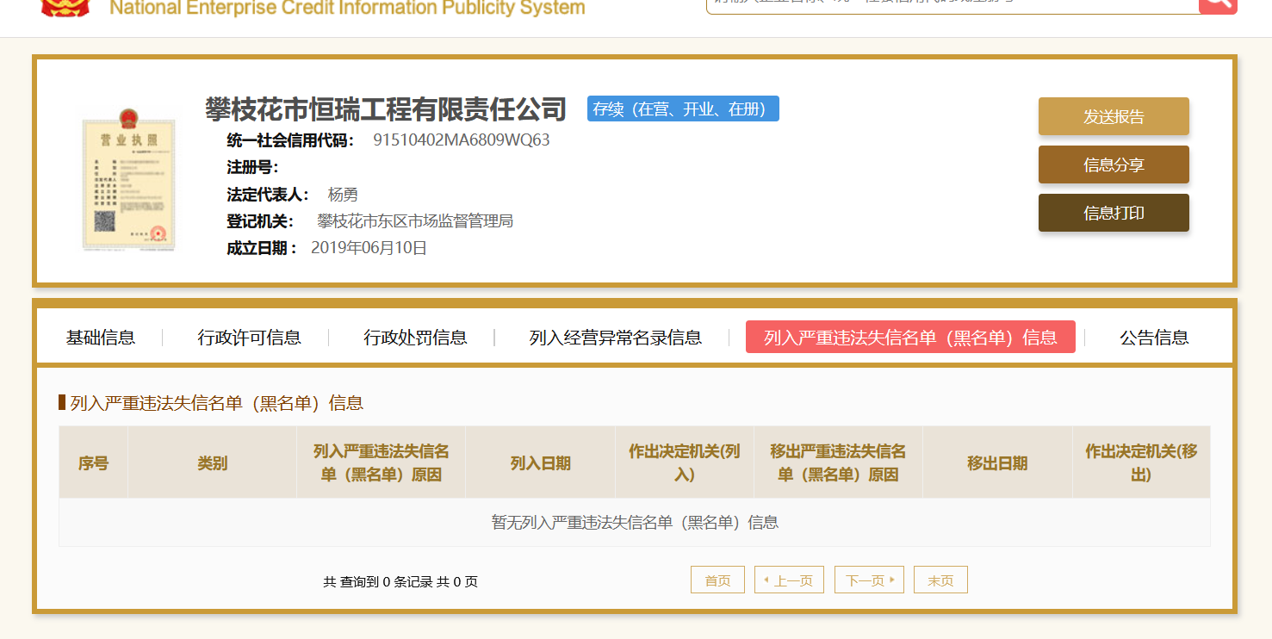Click the 信息打印 button

(x=1114, y=214)
